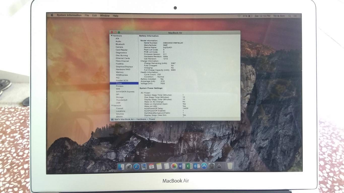Select Storage in the sidebar
Image resolution: width=344 pixels, height=193 pixels.
click(120, 97)
